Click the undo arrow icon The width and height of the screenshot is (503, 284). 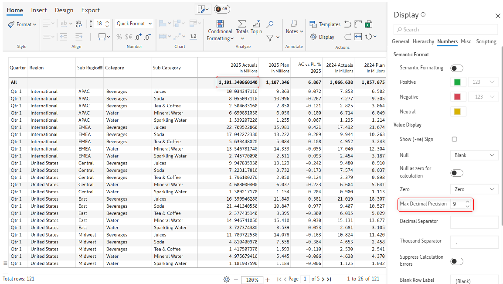(x=347, y=24)
